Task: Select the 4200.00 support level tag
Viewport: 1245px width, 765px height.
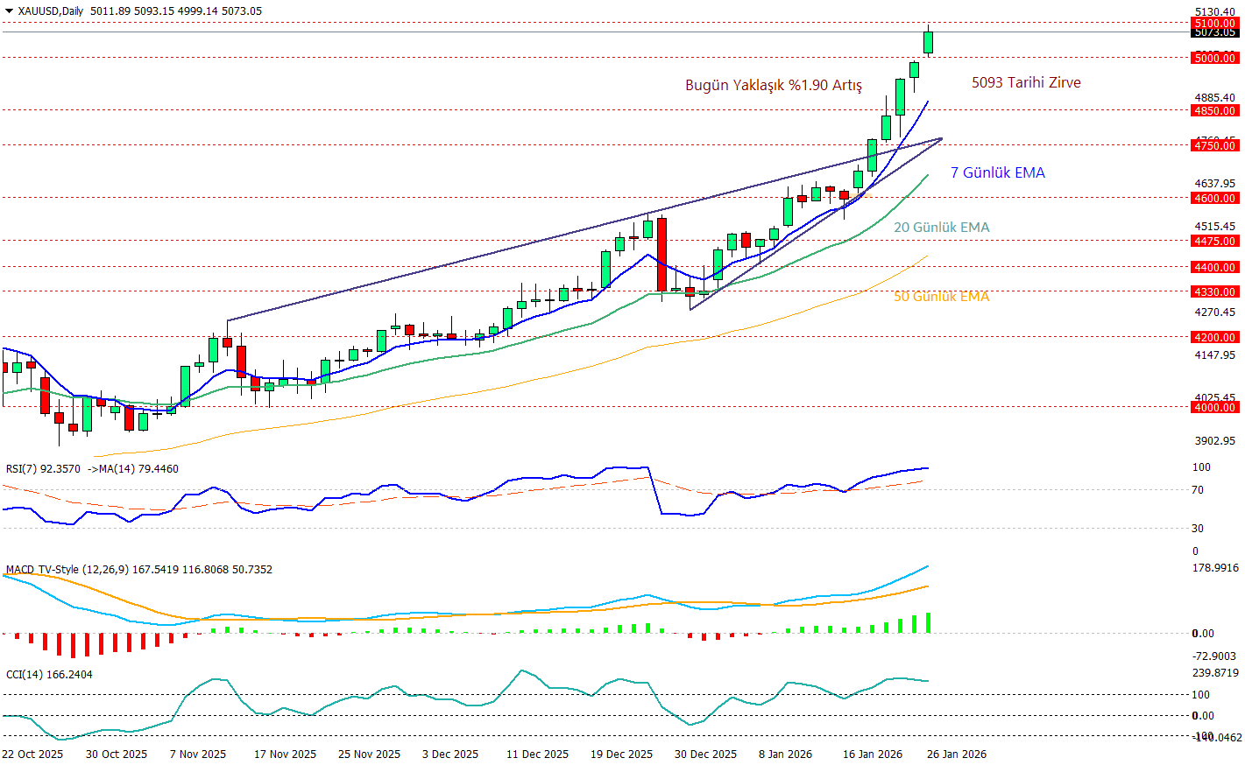Action: click(1214, 337)
